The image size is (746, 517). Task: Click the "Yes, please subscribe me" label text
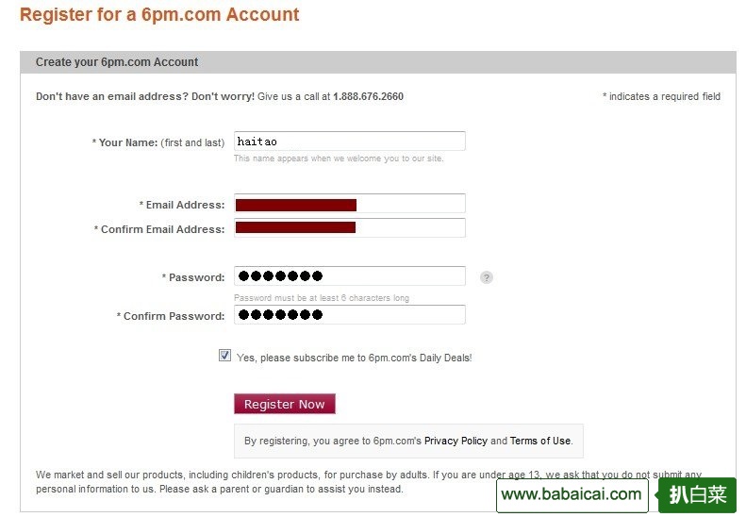[x=354, y=359]
